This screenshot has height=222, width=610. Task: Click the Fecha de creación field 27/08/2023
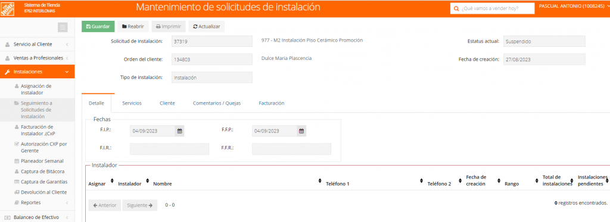pyautogui.click(x=544, y=60)
